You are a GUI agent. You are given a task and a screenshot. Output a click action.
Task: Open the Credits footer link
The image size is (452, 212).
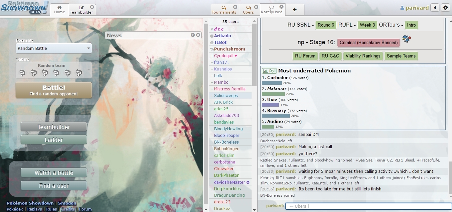(68, 209)
